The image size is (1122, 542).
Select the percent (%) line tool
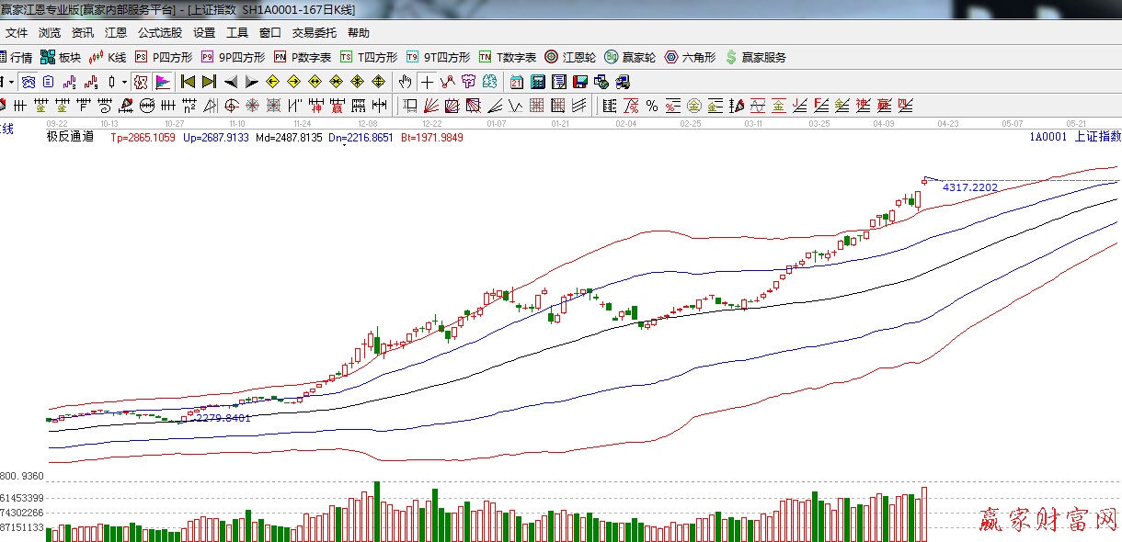(652, 106)
